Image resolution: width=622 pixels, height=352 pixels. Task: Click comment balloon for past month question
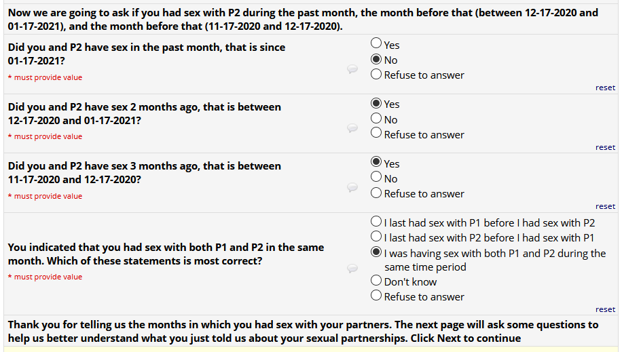pyautogui.click(x=352, y=69)
